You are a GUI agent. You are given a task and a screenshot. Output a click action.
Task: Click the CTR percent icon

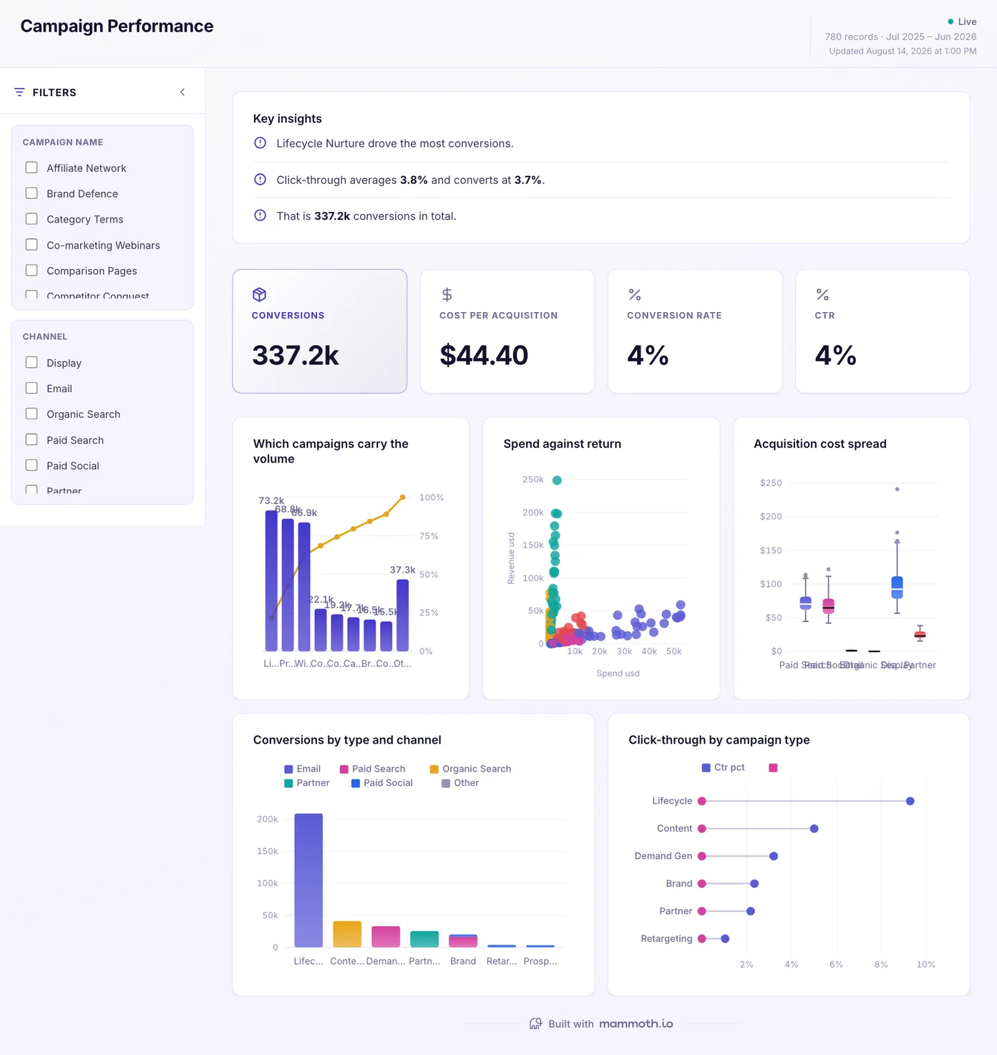822,294
